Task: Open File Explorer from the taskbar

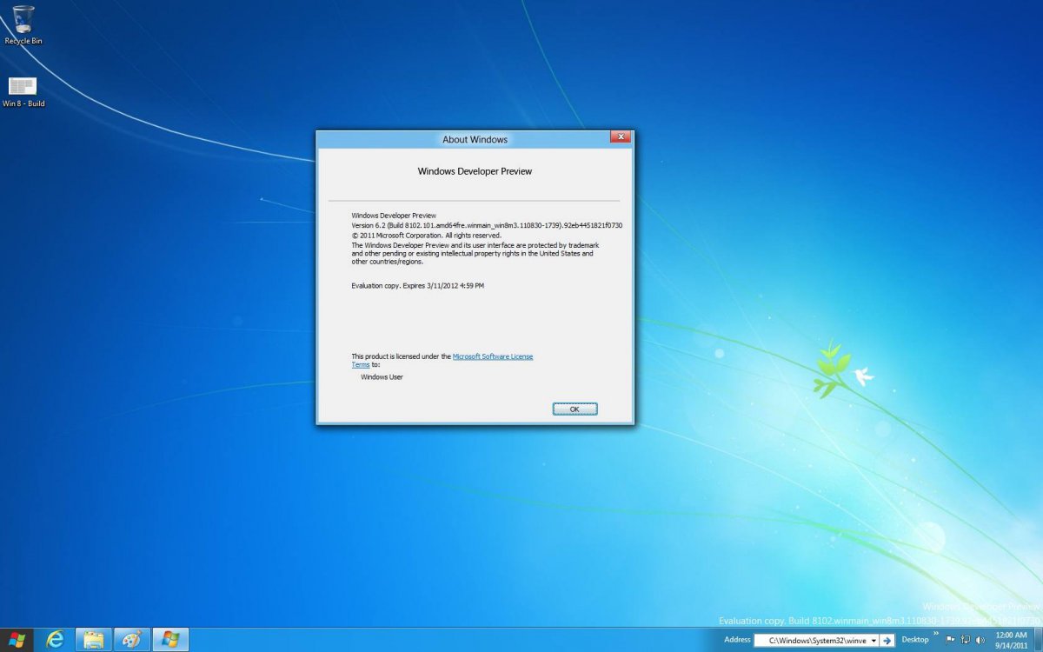Action: (94, 640)
